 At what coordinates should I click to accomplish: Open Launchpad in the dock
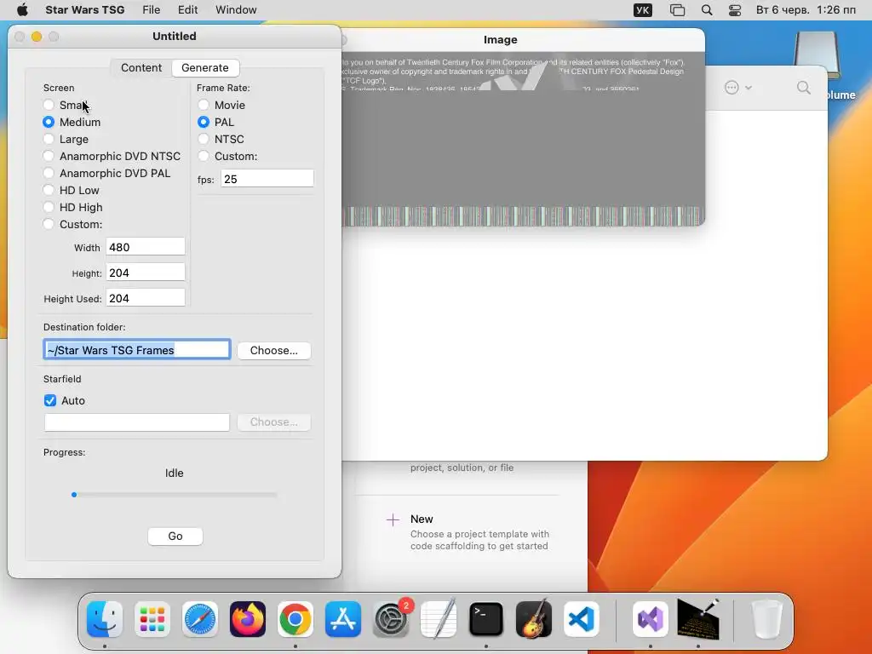[x=152, y=619]
